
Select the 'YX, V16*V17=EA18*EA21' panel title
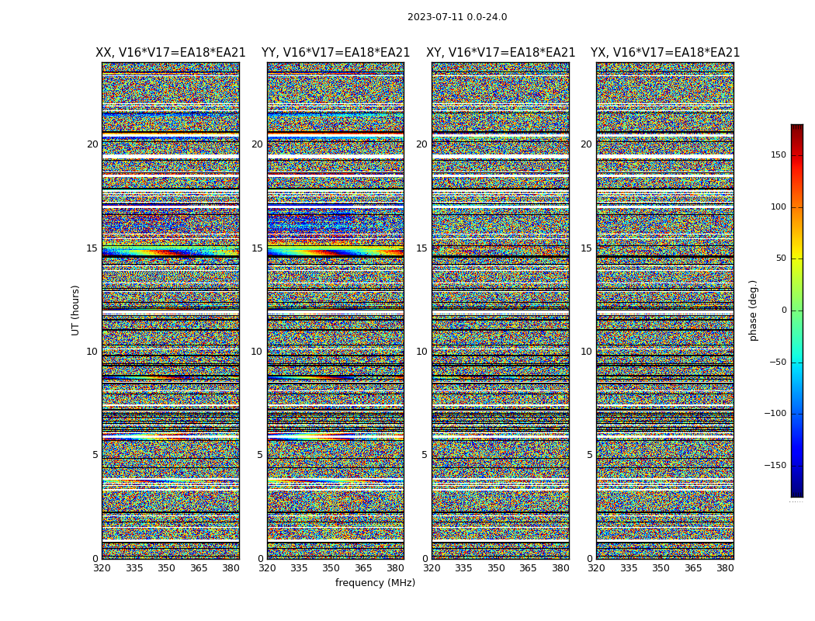click(x=665, y=53)
